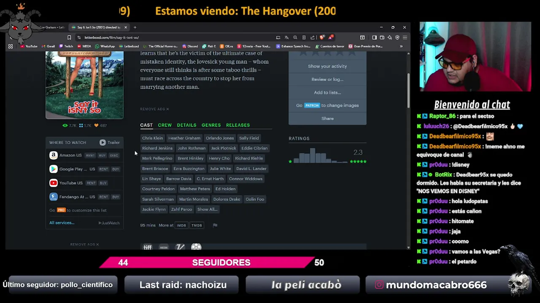Switch to the DETAILS tab
This screenshot has width=540, height=303.
[x=186, y=125]
